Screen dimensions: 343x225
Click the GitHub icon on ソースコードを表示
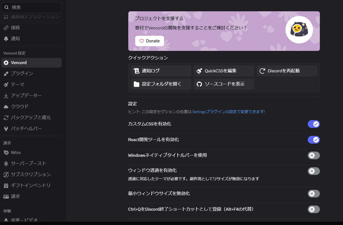pyautogui.click(x=199, y=84)
